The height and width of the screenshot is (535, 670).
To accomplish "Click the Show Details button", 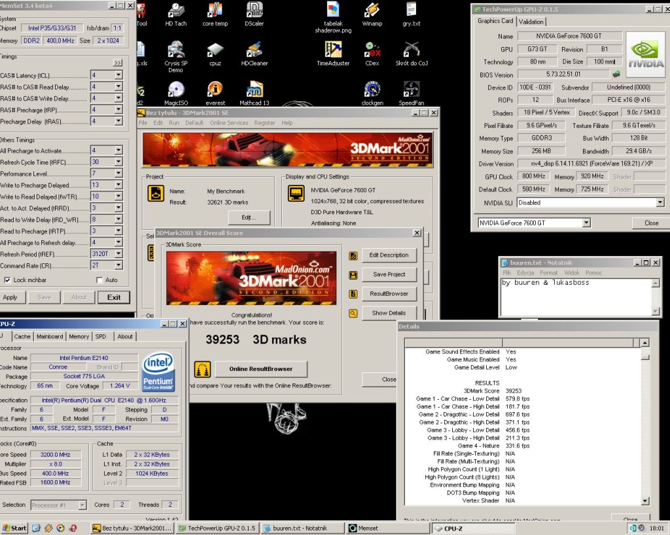I will click(389, 313).
